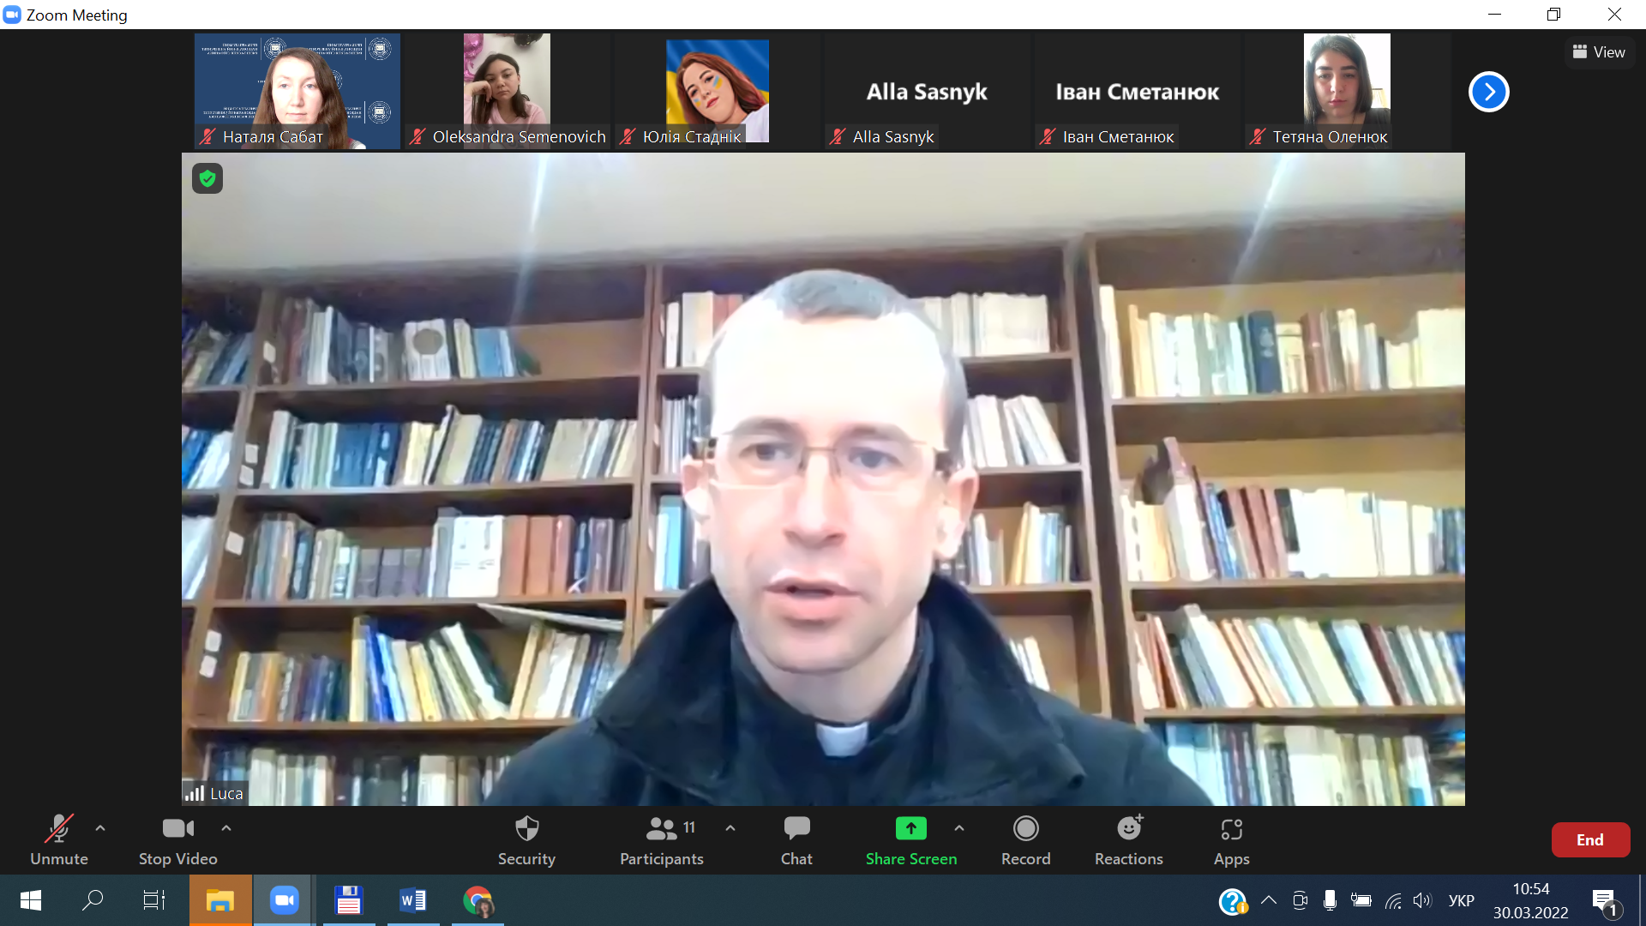
Task: Select Наталя Сабат video thumbnail
Action: [x=297, y=91]
